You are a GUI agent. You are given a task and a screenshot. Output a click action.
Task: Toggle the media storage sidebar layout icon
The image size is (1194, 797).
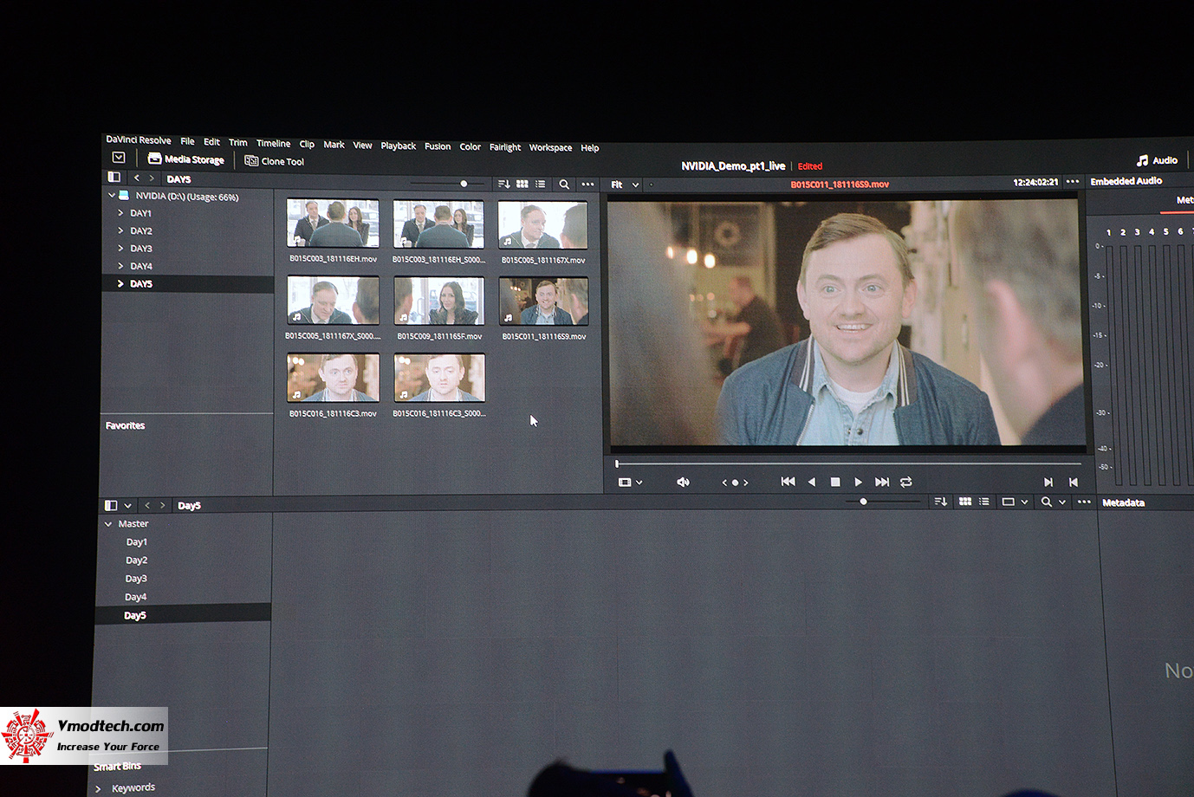click(x=114, y=177)
